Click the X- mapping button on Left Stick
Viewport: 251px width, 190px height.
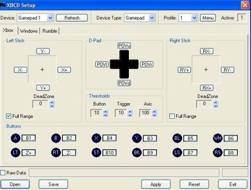(20, 70)
